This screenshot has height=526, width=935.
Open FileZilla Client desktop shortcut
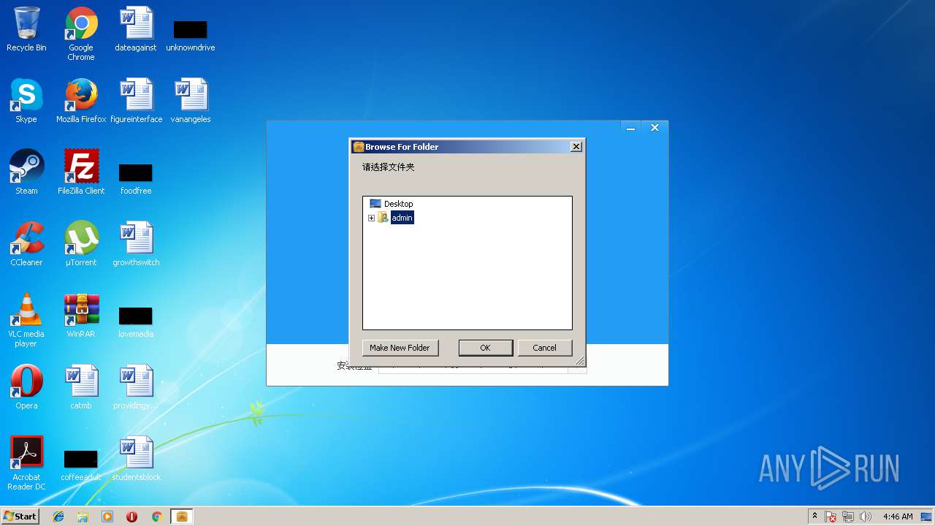pos(81,172)
